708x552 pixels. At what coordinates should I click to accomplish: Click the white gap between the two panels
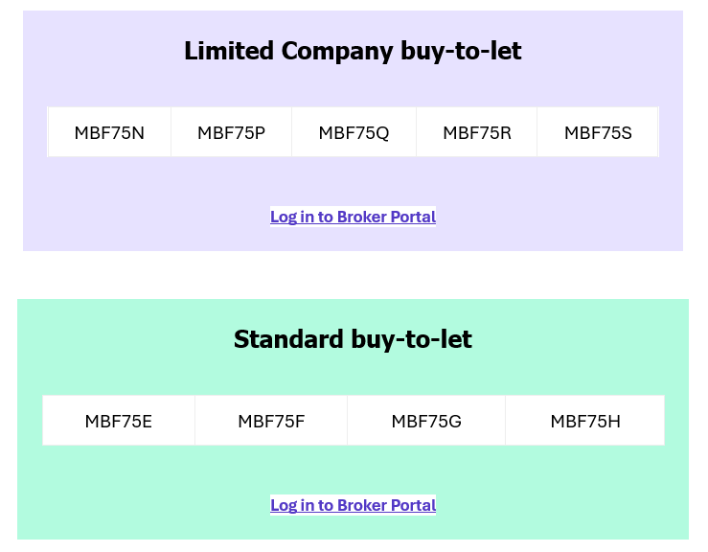[354, 275]
